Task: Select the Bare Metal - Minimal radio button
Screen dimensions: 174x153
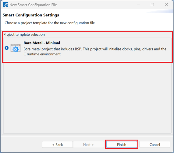Action: [x=6, y=48]
